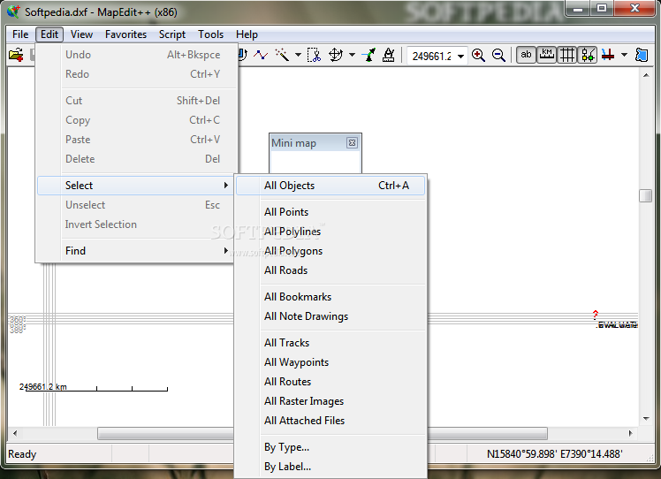This screenshot has height=479, width=661.
Task: Choose All Attached Files
Action: click(330, 421)
